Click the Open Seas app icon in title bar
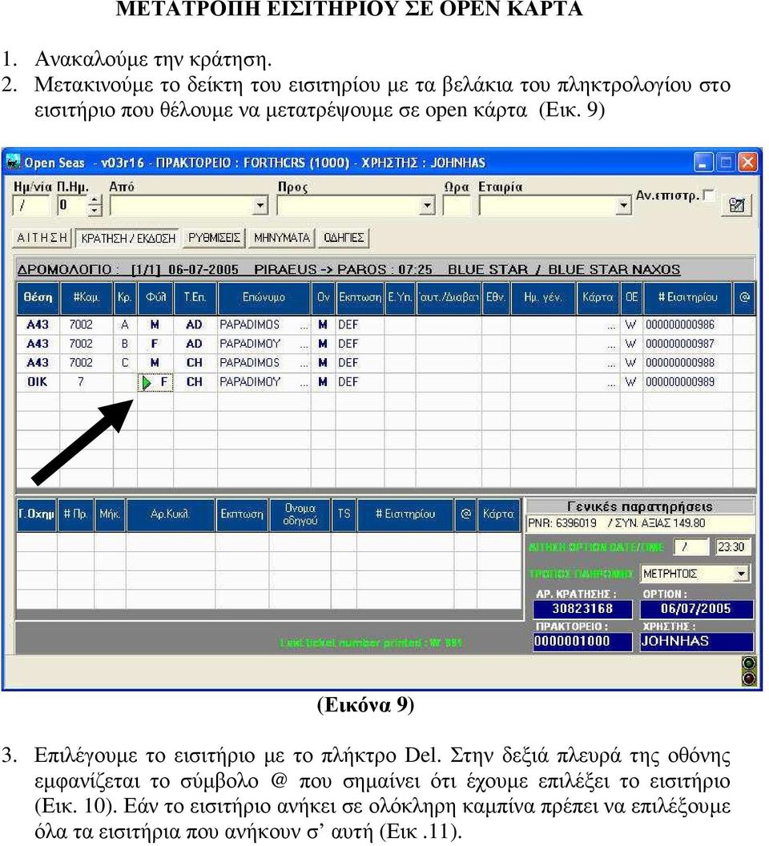769x846 pixels. tap(13, 163)
